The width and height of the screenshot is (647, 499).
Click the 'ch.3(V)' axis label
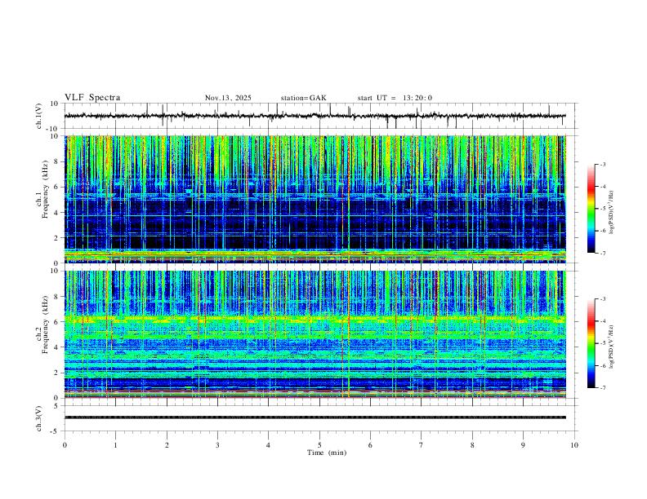(x=39, y=418)
